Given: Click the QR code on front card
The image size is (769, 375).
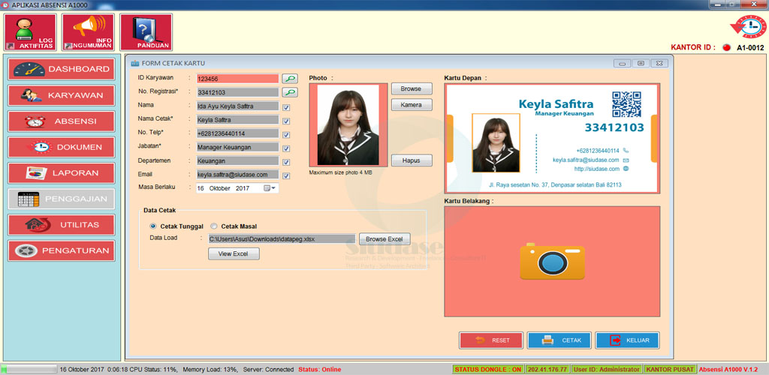Looking at the screenshot, I should 626,105.
